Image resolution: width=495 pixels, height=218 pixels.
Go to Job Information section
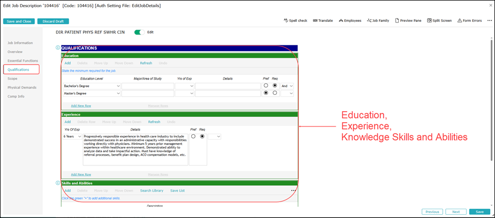click(x=20, y=43)
